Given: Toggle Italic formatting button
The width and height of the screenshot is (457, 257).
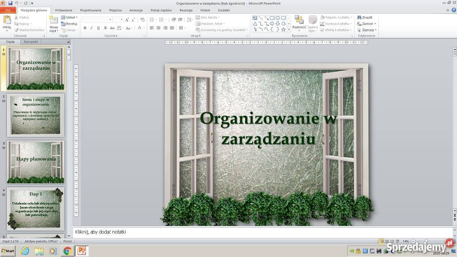Looking at the screenshot, I should 91,28.
